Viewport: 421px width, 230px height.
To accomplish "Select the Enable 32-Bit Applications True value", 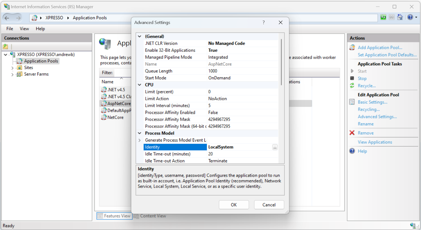I will coord(213,50).
